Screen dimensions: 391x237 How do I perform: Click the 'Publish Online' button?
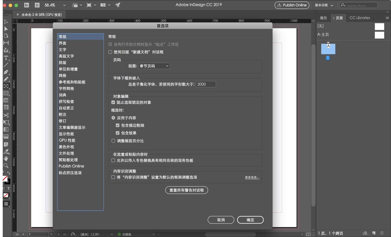[x=292, y=5]
